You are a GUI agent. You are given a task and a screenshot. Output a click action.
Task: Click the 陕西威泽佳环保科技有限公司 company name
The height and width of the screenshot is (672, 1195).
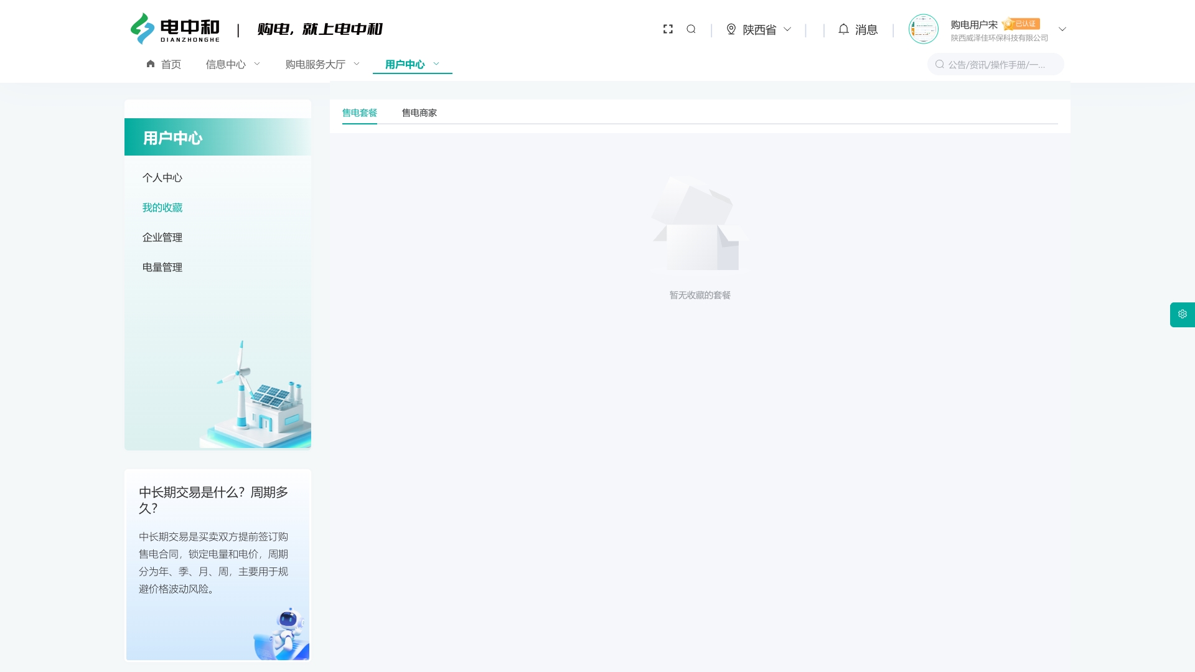coord(1000,38)
